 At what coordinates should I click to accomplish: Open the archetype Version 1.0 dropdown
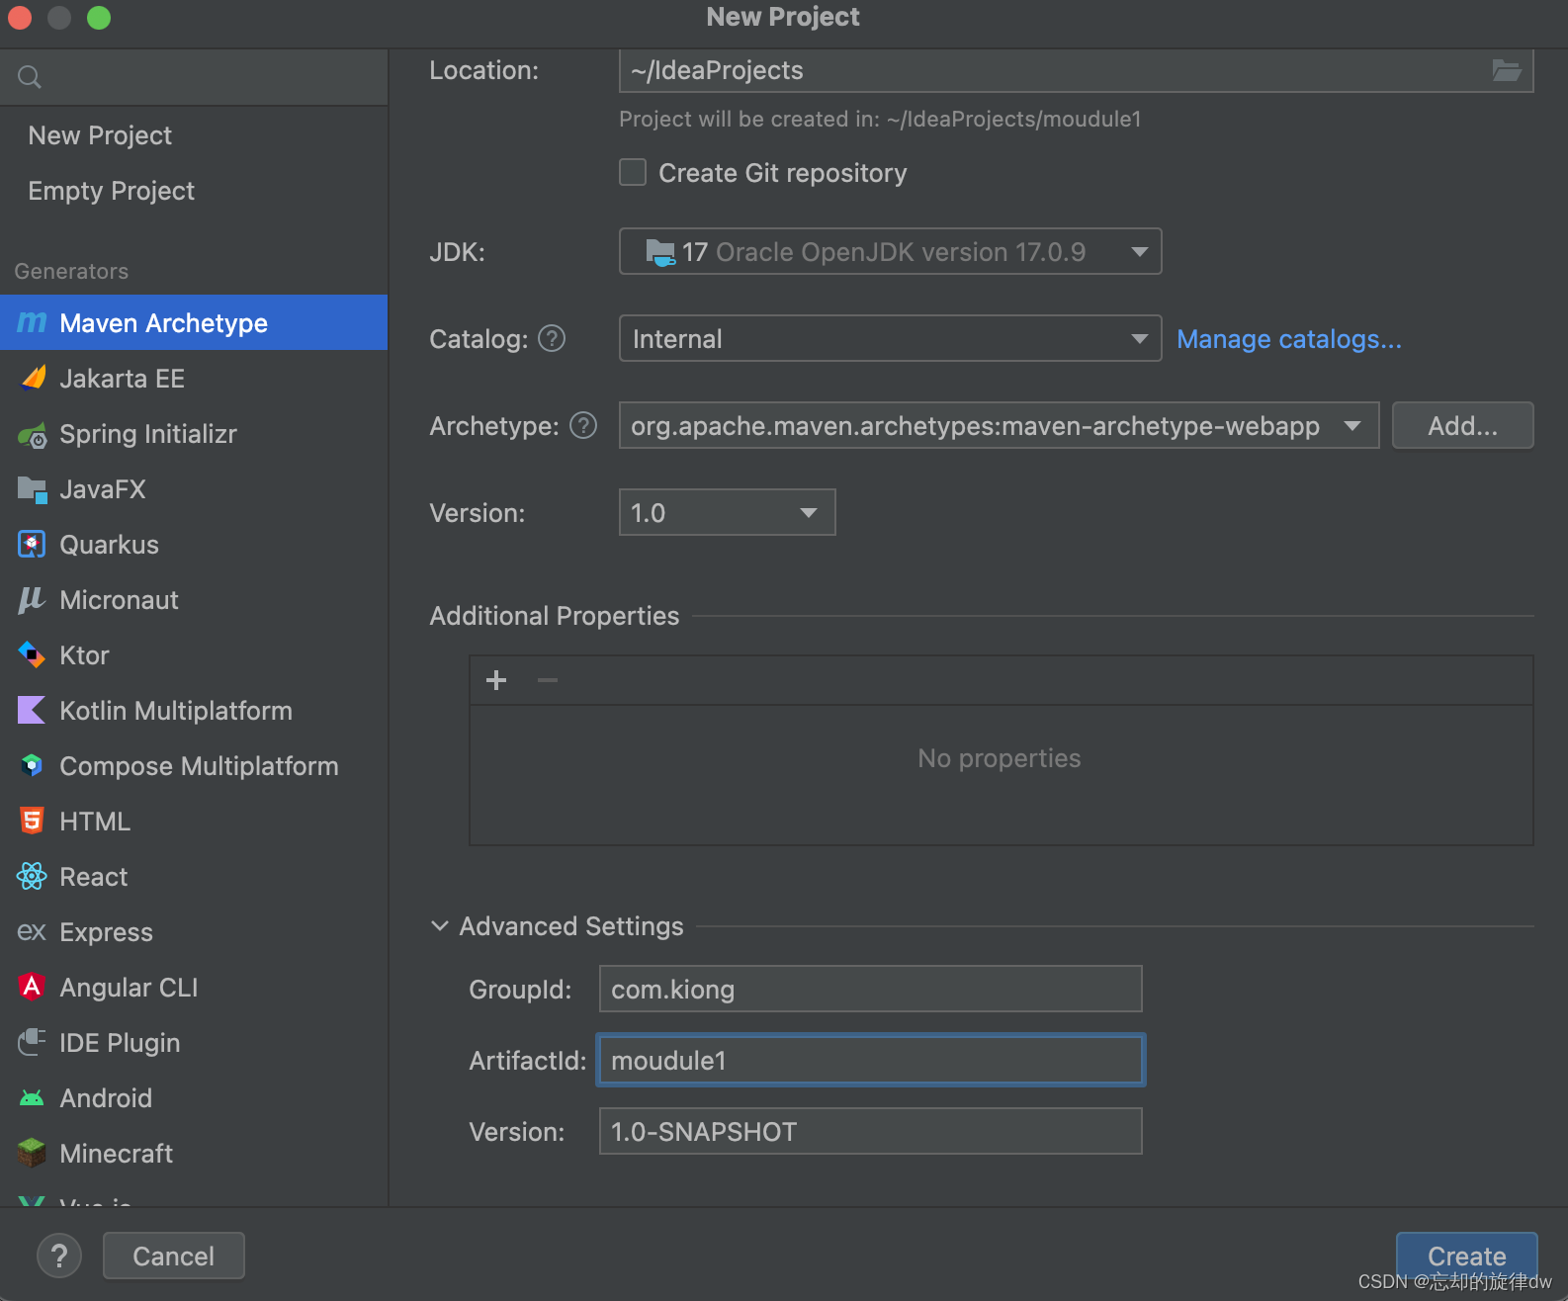[727, 513]
